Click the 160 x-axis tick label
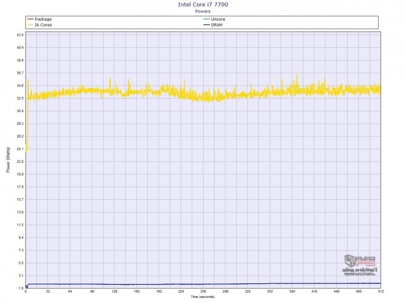Image resolution: width=406 pixels, height=304 pixels. [137, 291]
